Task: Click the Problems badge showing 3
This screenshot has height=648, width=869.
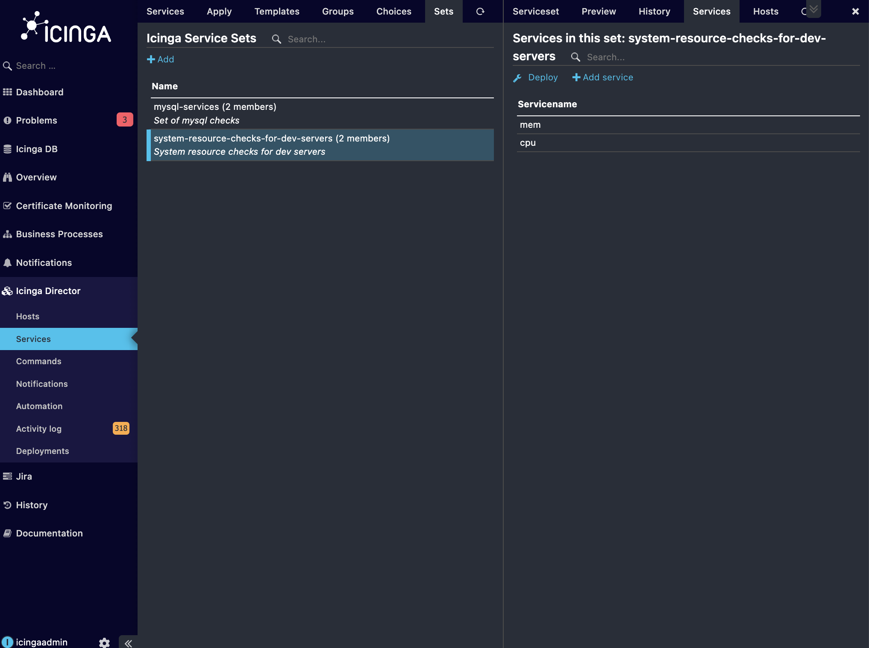Action: pyautogui.click(x=124, y=120)
